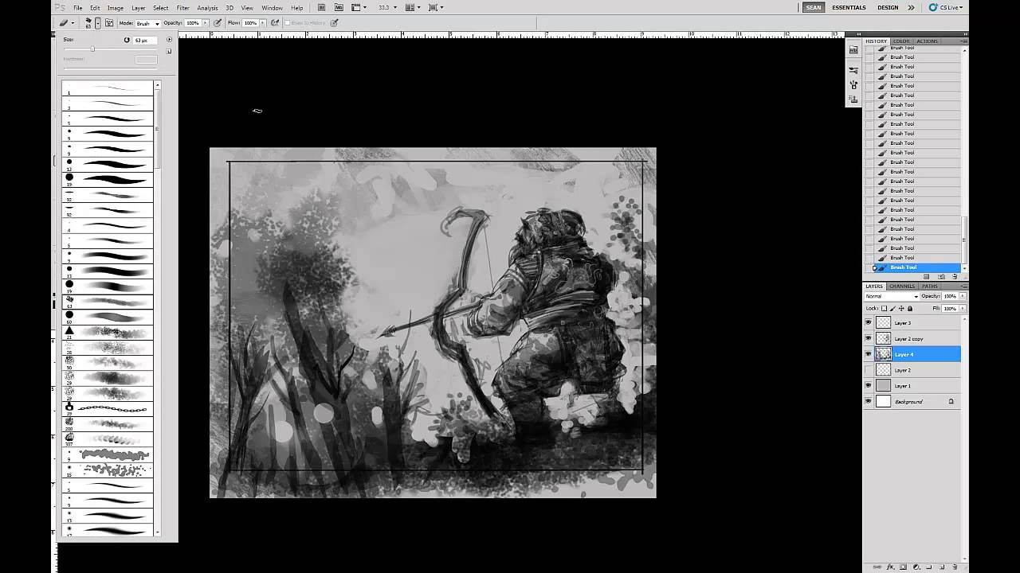Open the Brush panel icon in dock
This screenshot has width=1020, height=573.
pos(853,85)
